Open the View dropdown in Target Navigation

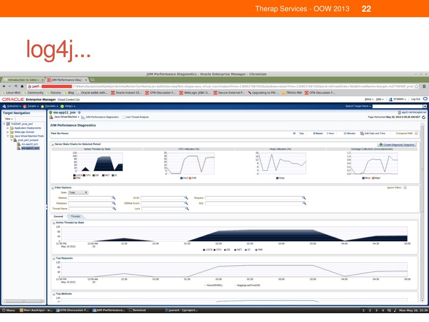[9, 119]
